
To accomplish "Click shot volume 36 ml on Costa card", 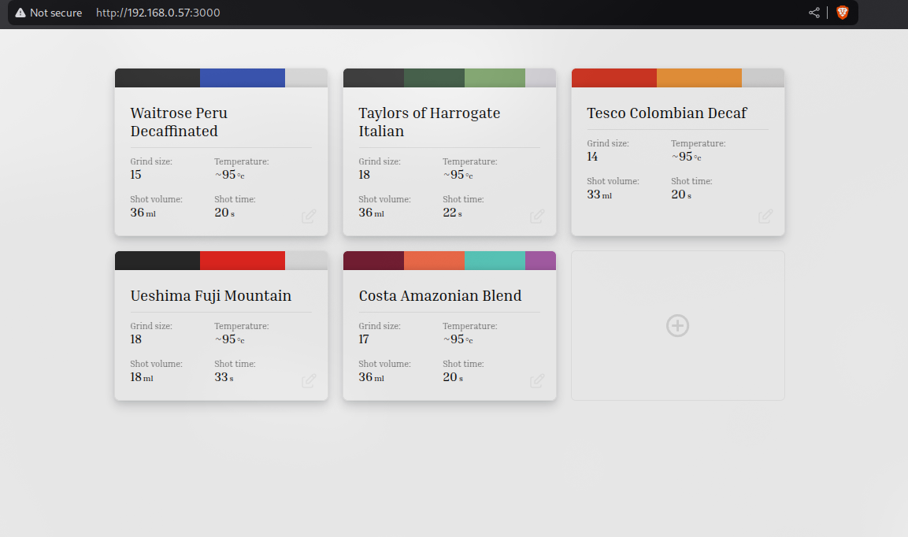I will click(x=371, y=377).
